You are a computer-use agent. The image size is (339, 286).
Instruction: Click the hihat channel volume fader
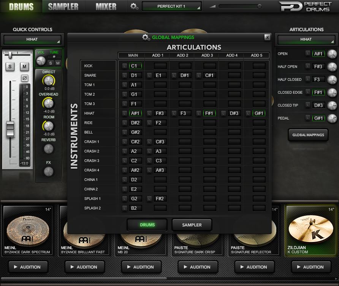(x=10, y=129)
